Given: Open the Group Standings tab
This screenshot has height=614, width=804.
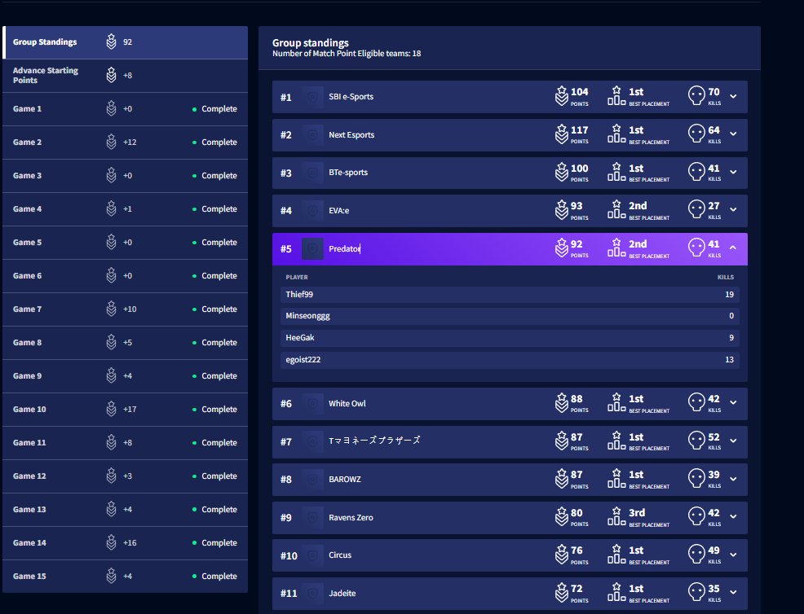Looking at the screenshot, I should point(125,42).
